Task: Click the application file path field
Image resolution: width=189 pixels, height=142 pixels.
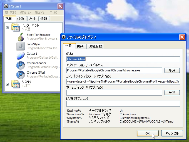Action: (114, 70)
